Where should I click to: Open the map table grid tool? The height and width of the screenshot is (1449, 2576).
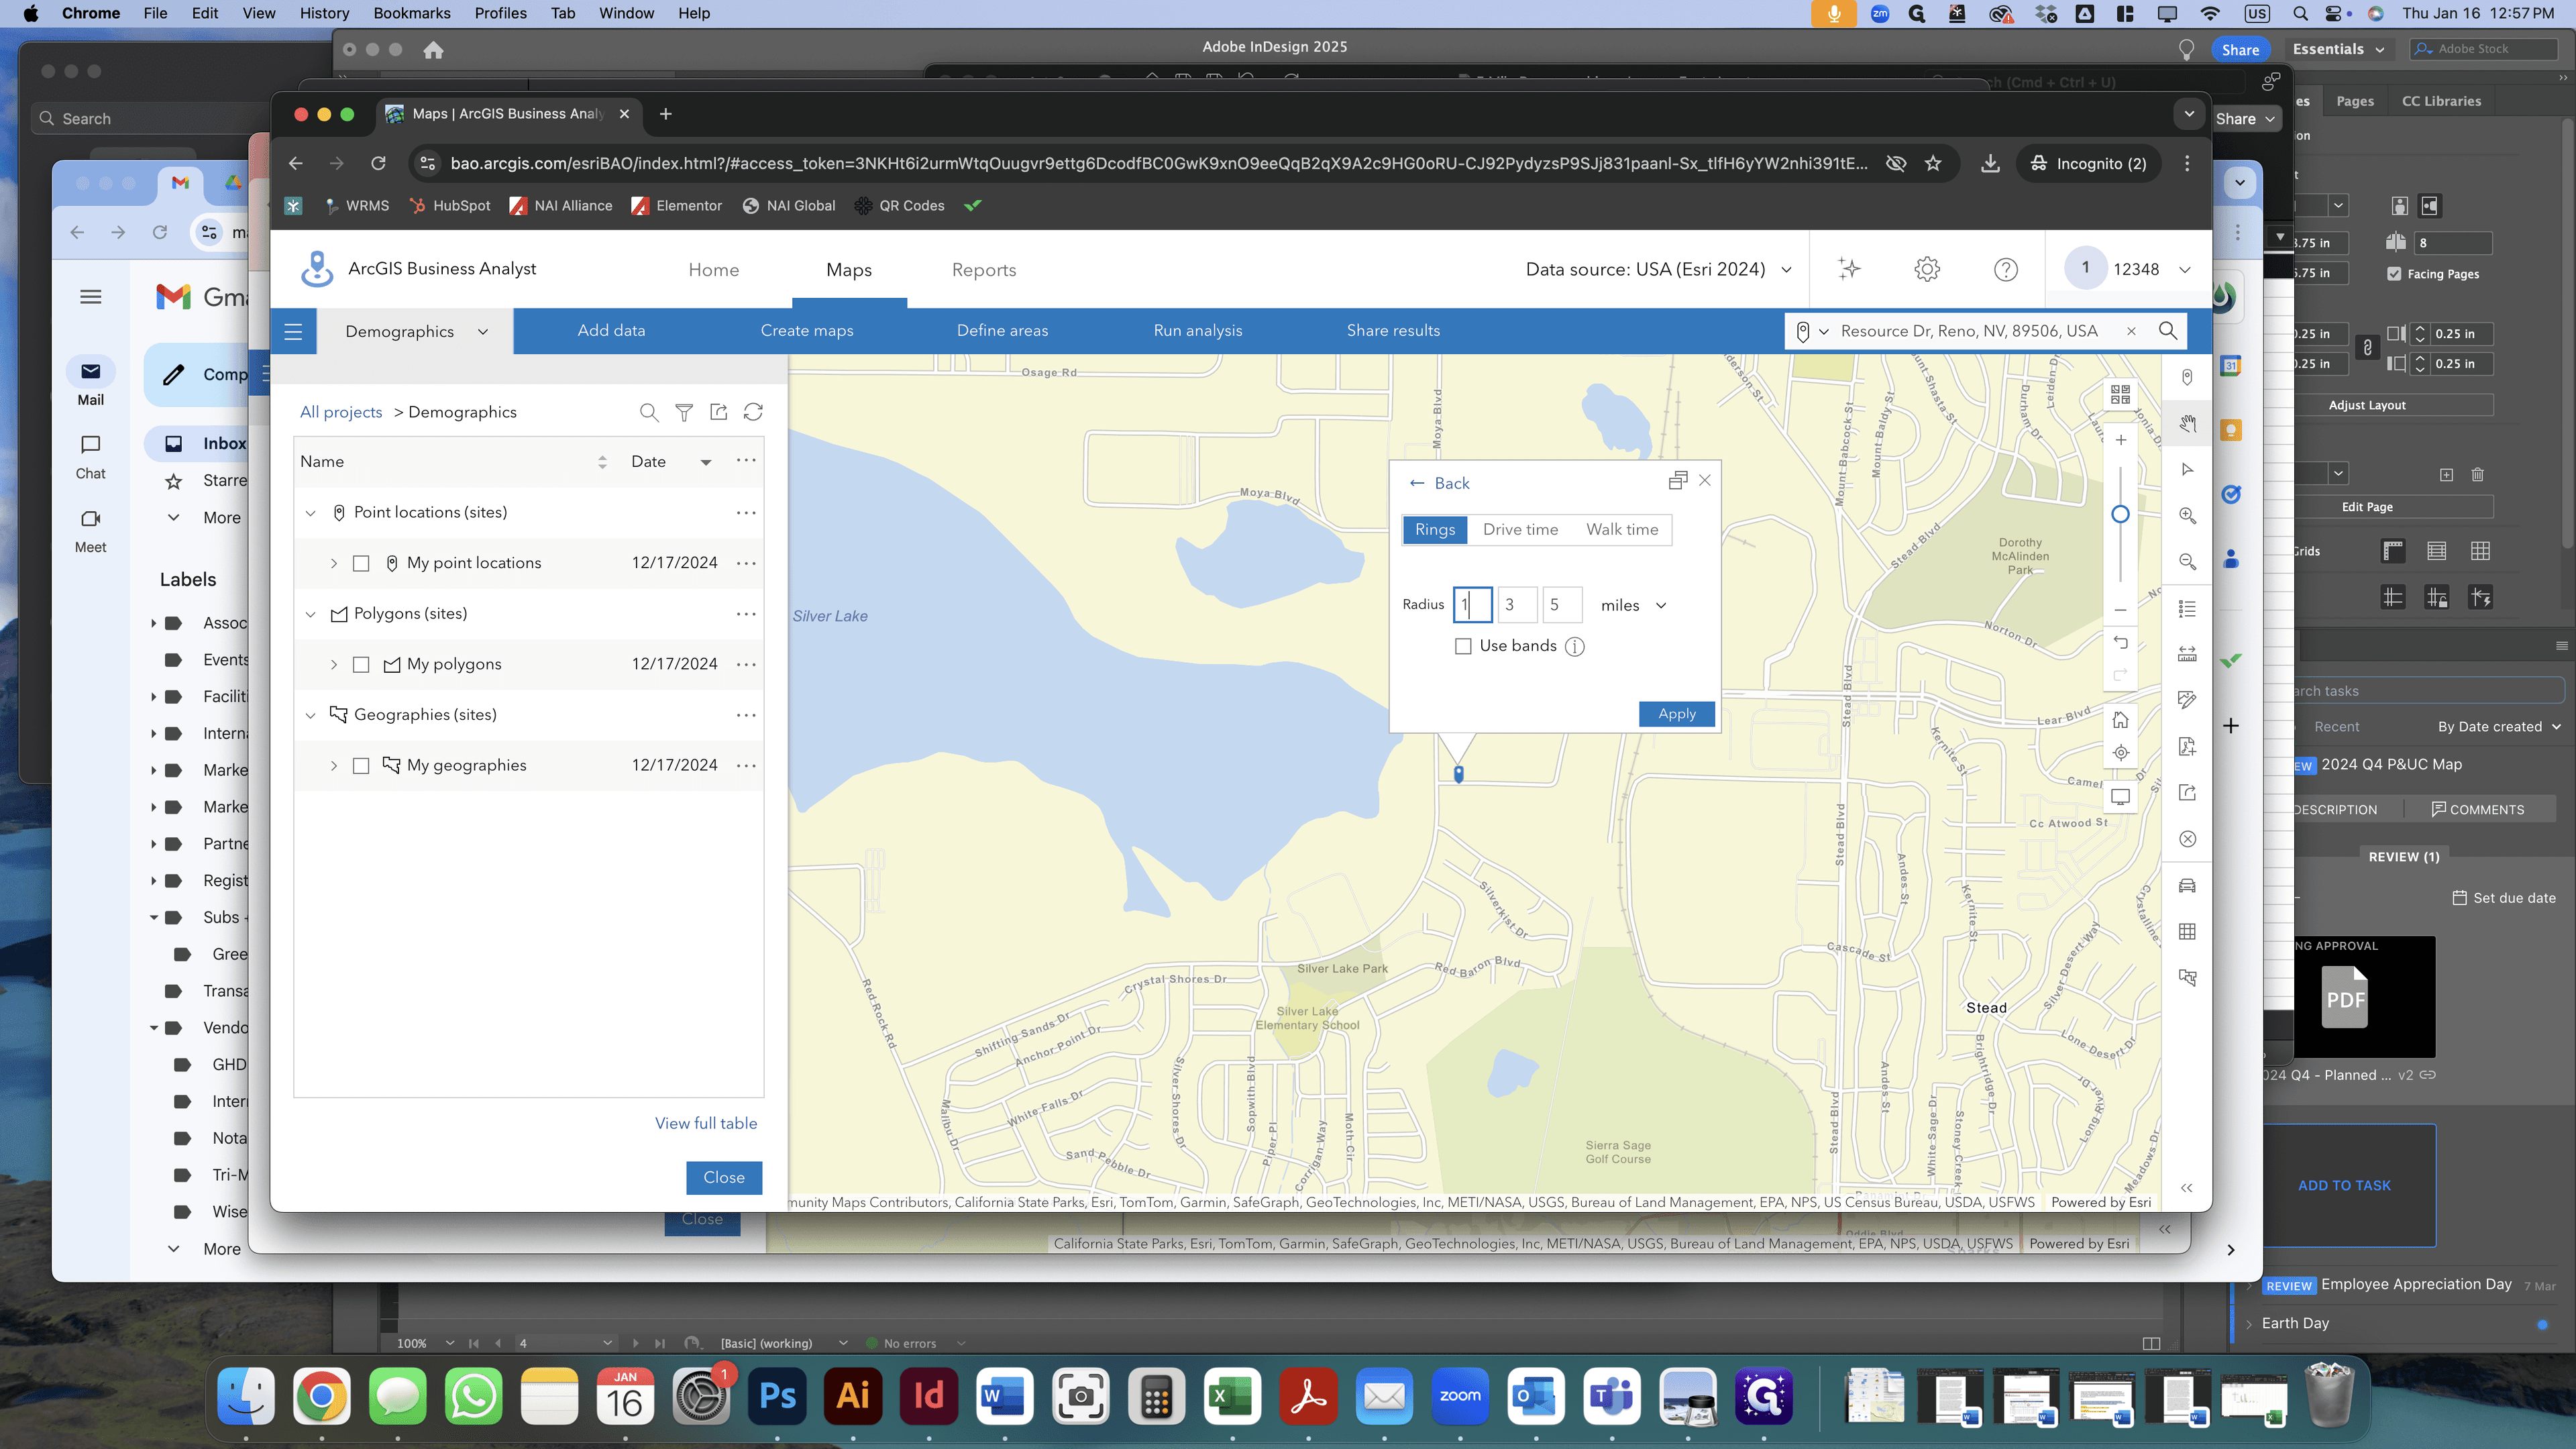2187,932
